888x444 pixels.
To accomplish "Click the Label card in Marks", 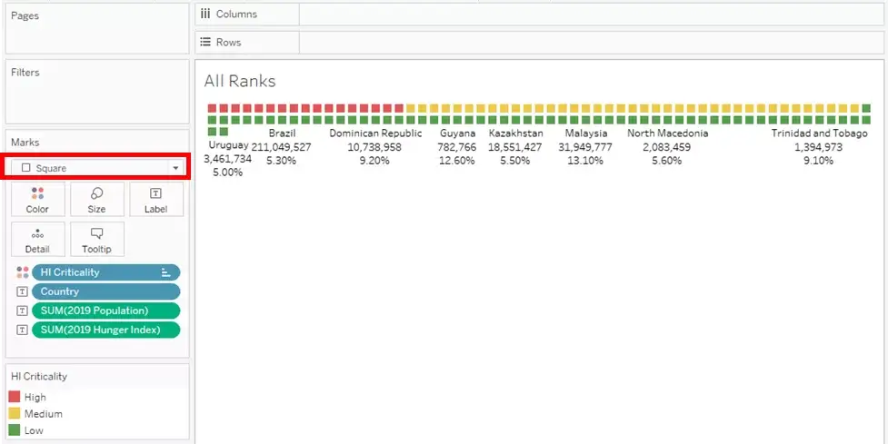I will click(x=155, y=199).
